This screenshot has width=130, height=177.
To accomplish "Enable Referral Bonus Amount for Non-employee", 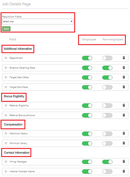I will 107,116.
